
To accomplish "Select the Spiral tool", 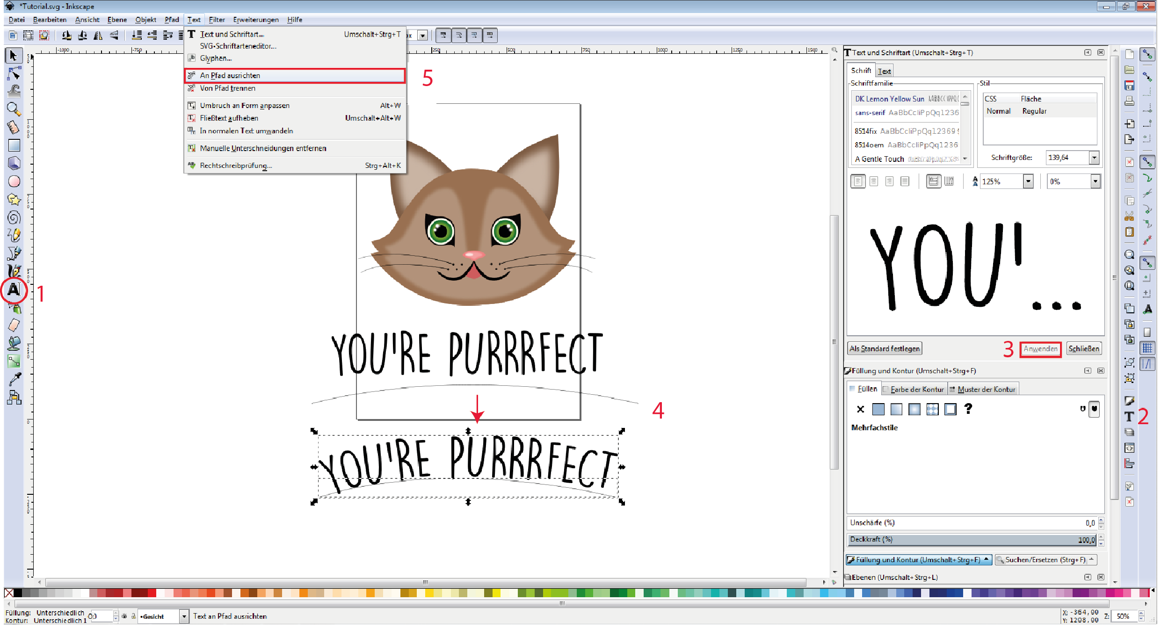I will pos(14,217).
